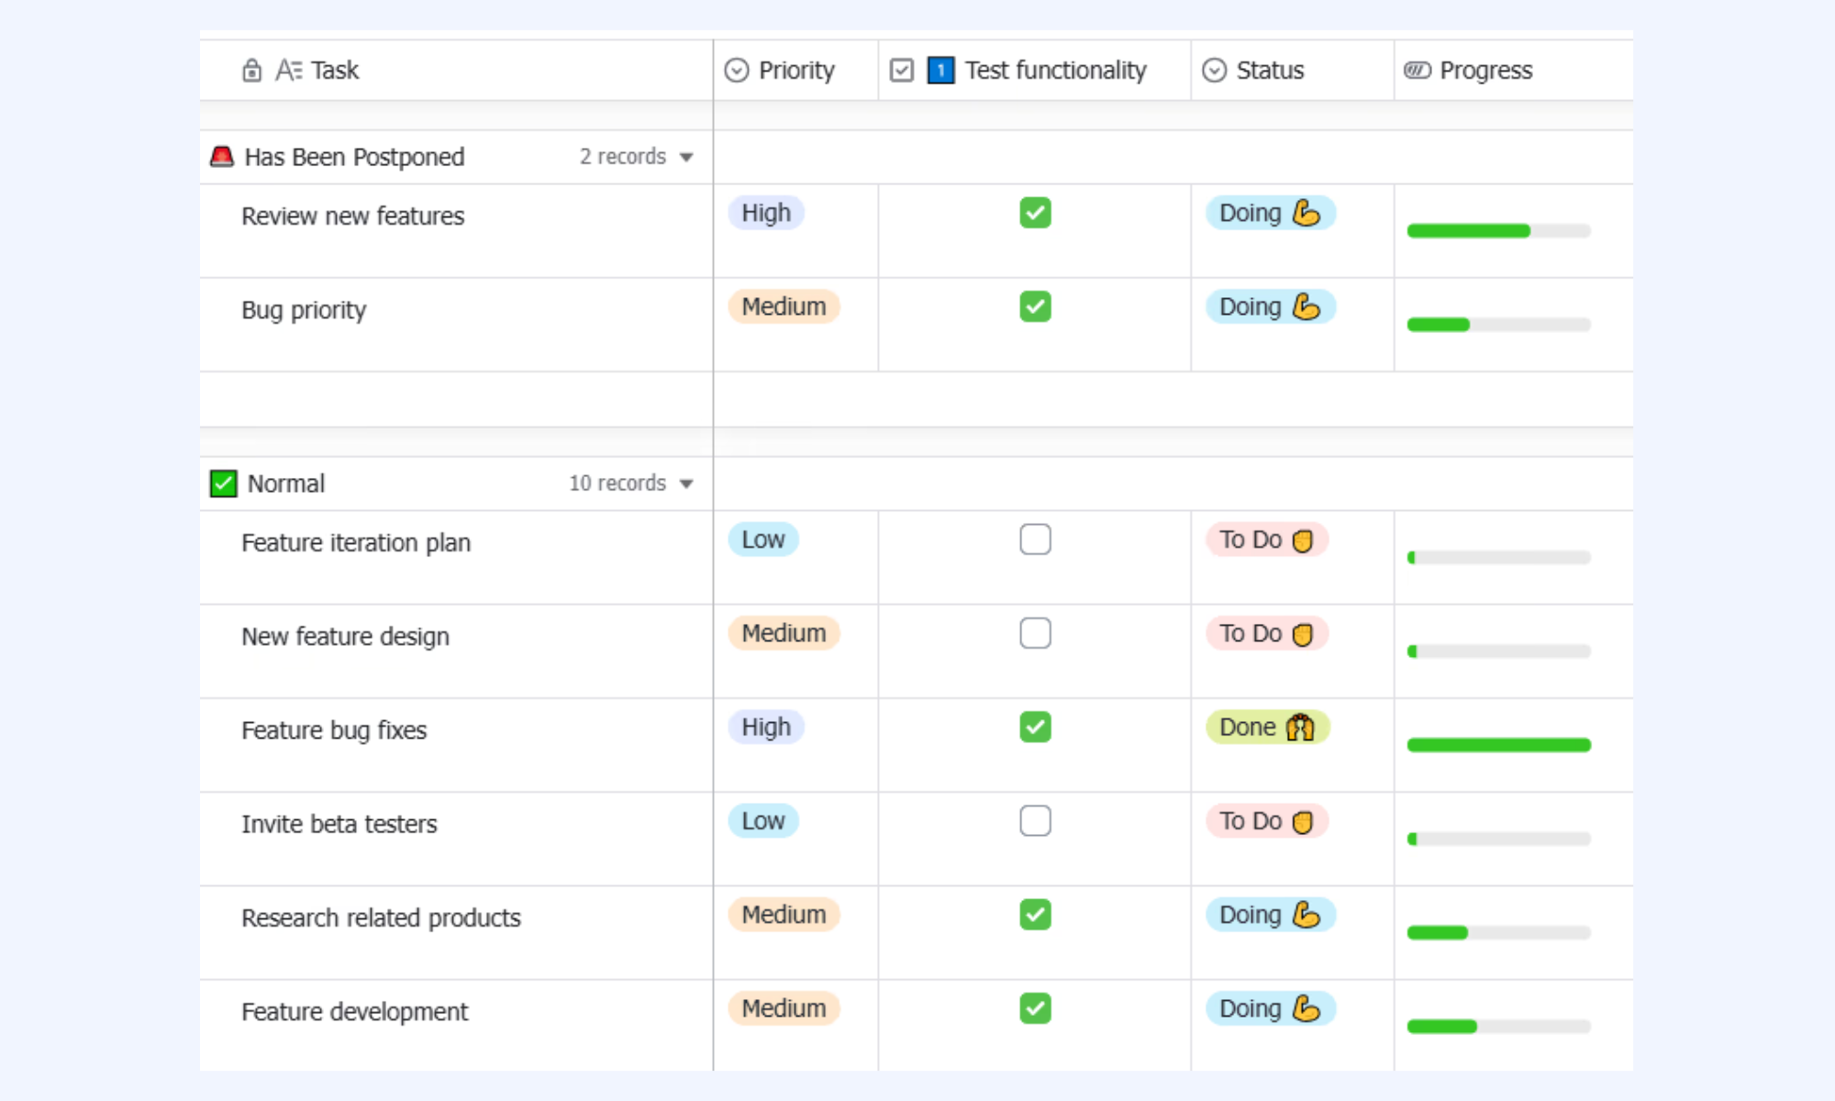Click the lock icon in Task header
The image size is (1835, 1101).
point(251,71)
